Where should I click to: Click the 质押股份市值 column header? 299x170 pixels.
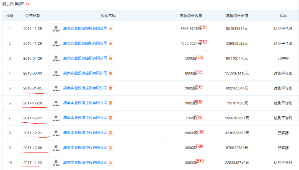click(x=237, y=16)
